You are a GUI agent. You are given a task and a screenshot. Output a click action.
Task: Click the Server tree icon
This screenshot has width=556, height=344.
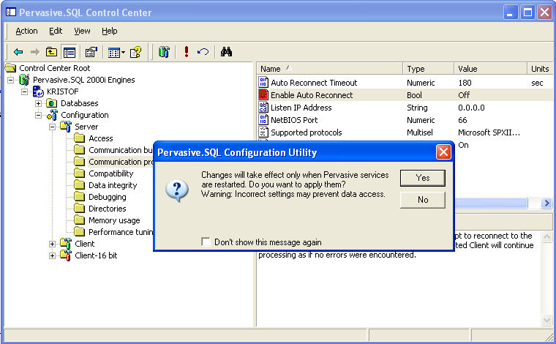click(x=66, y=126)
